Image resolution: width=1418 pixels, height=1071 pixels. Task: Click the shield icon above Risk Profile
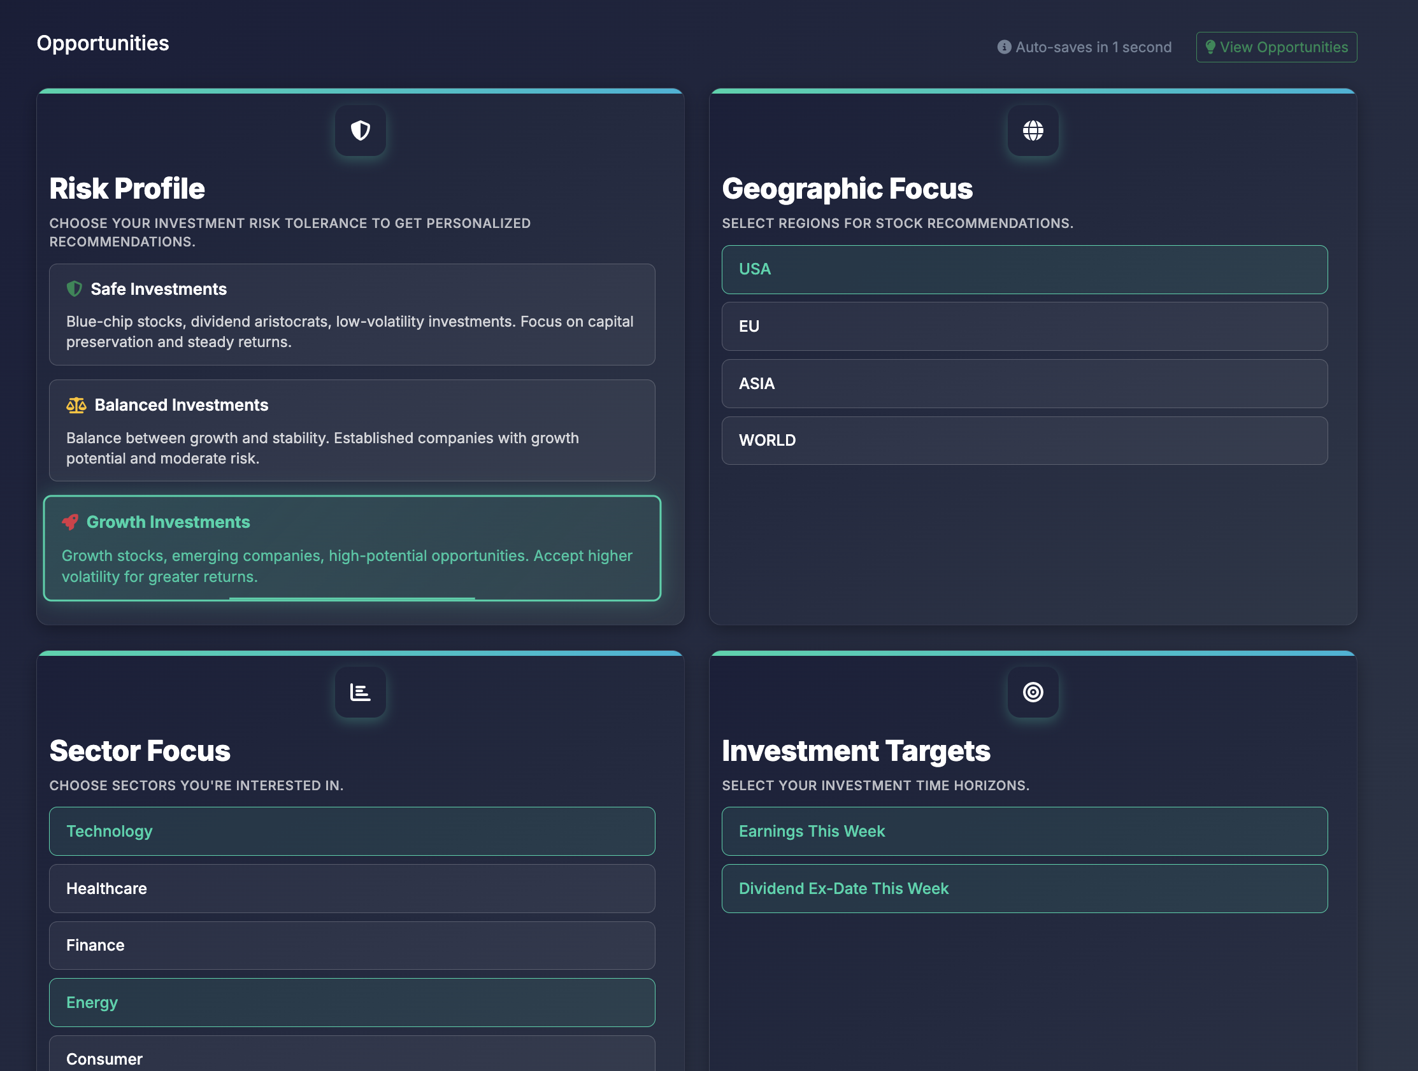360,131
